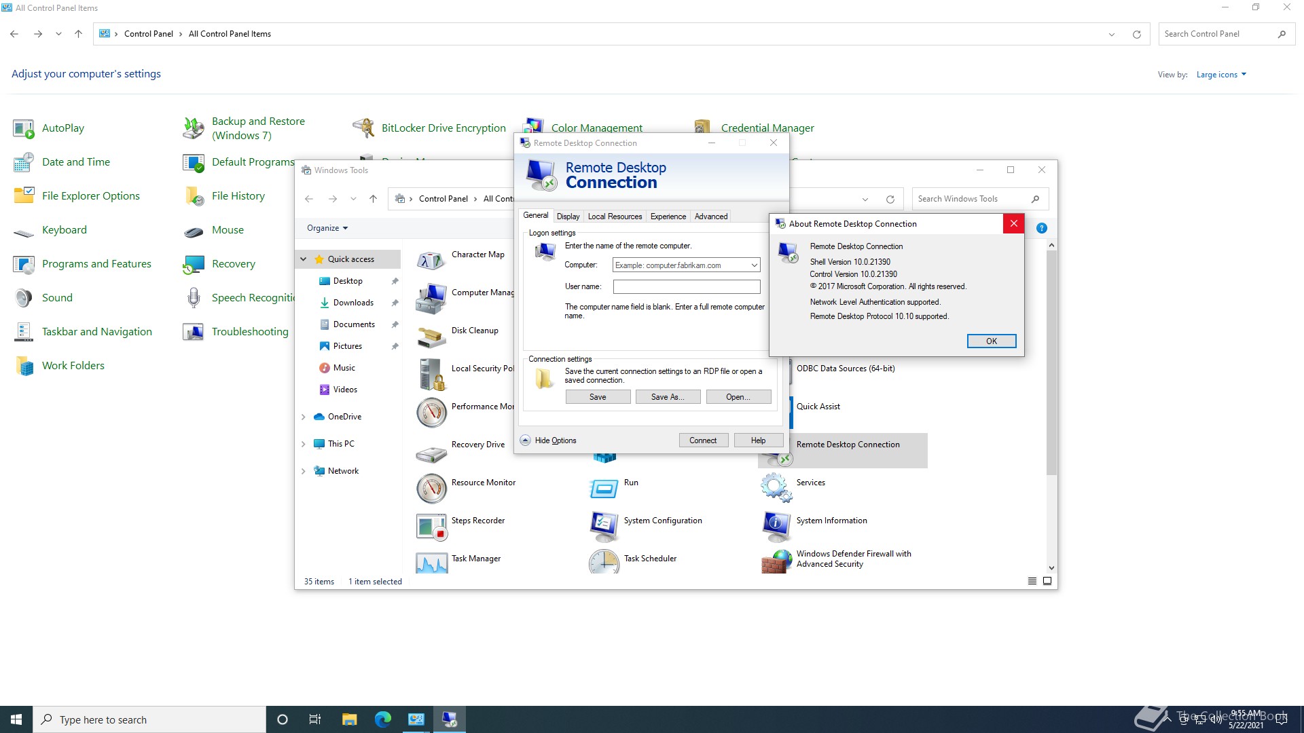
Task: Switch to Advanced tab
Action: (711, 217)
